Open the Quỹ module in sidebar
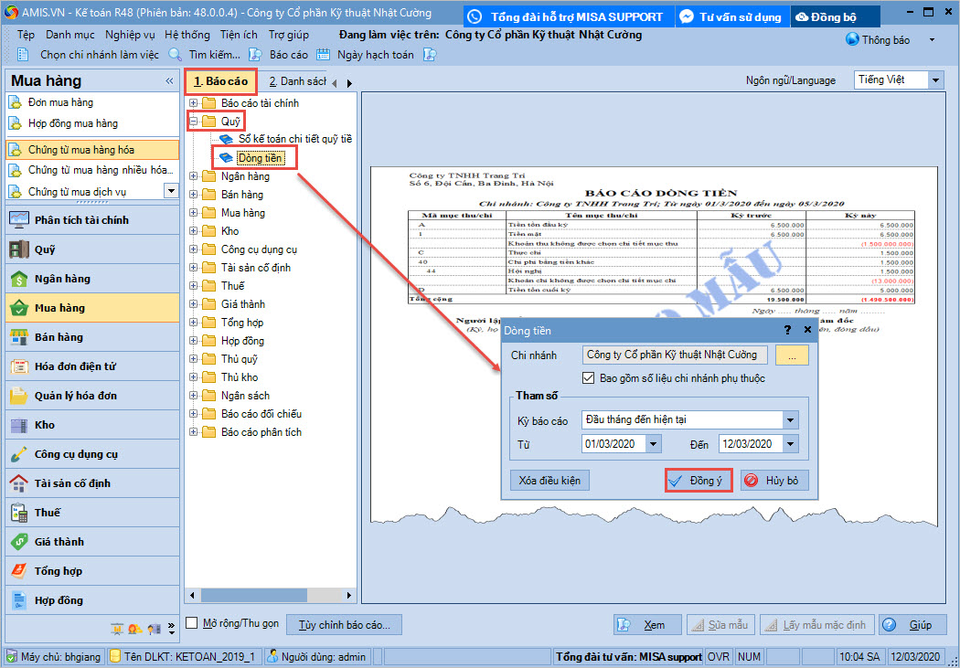The height and width of the screenshot is (668, 960). pyautogui.click(x=44, y=249)
